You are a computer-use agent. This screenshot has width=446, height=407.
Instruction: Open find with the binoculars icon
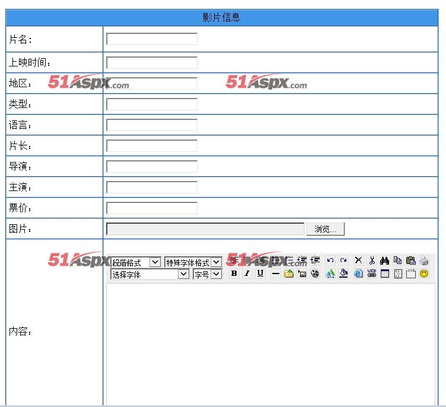pyautogui.click(x=384, y=260)
